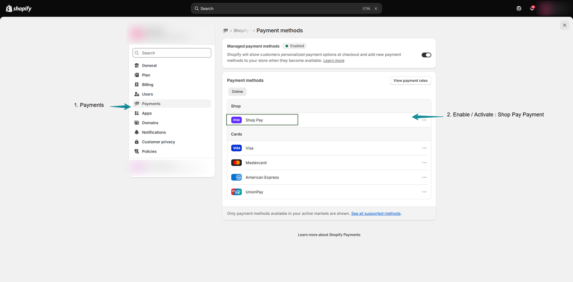Open the Mastercard more options menu
Image resolution: width=573 pixels, height=282 pixels.
(x=424, y=163)
